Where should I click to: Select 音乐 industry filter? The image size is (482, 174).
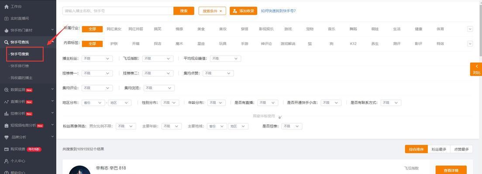click(x=331, y=29)
